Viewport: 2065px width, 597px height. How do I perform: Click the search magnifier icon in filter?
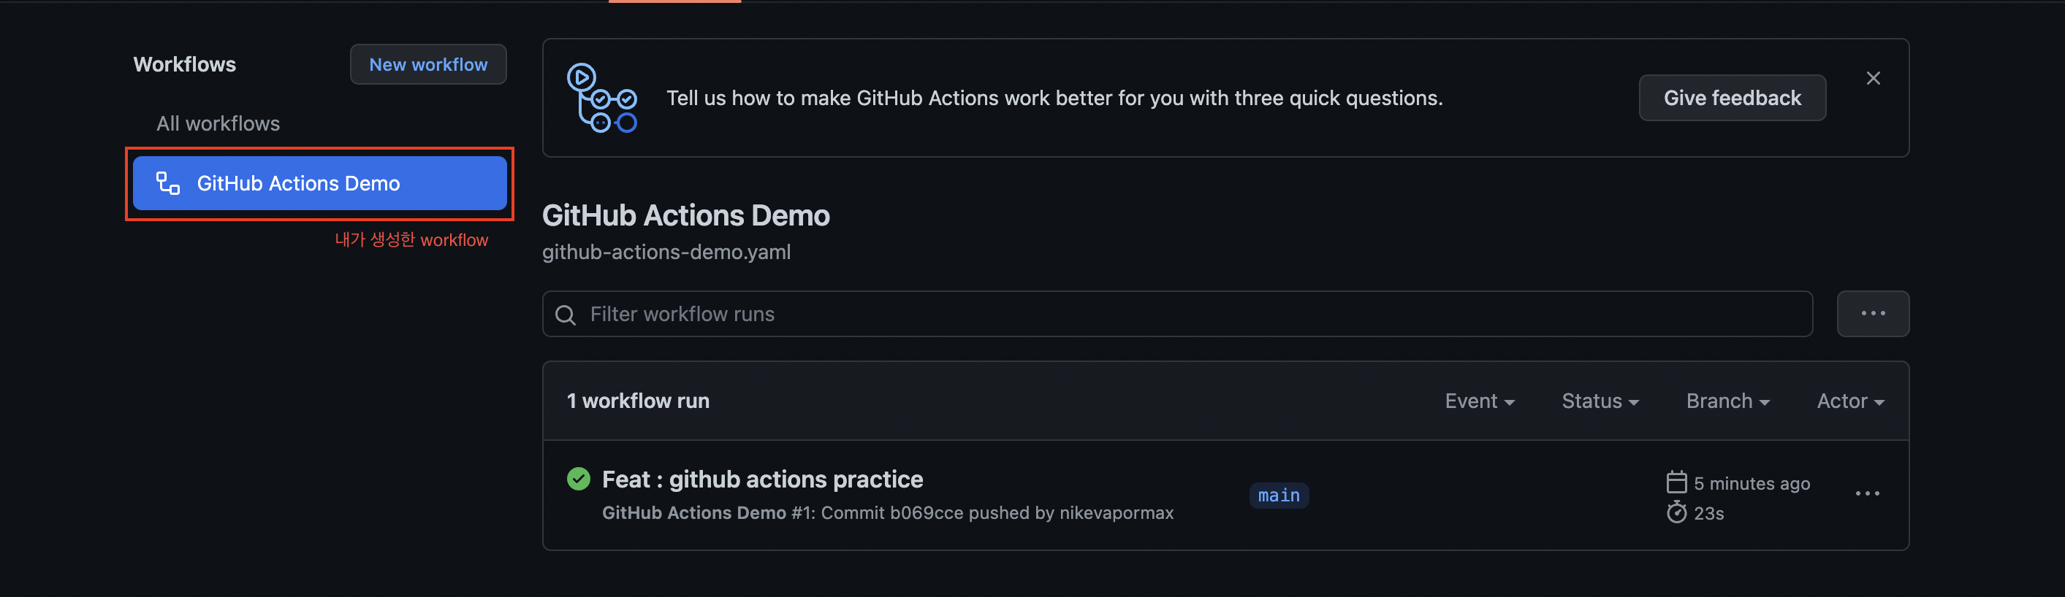point(565,315)
